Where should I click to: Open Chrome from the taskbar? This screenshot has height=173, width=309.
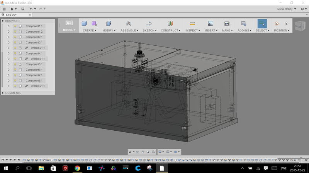pyautogui.click(x=77, y=168)
